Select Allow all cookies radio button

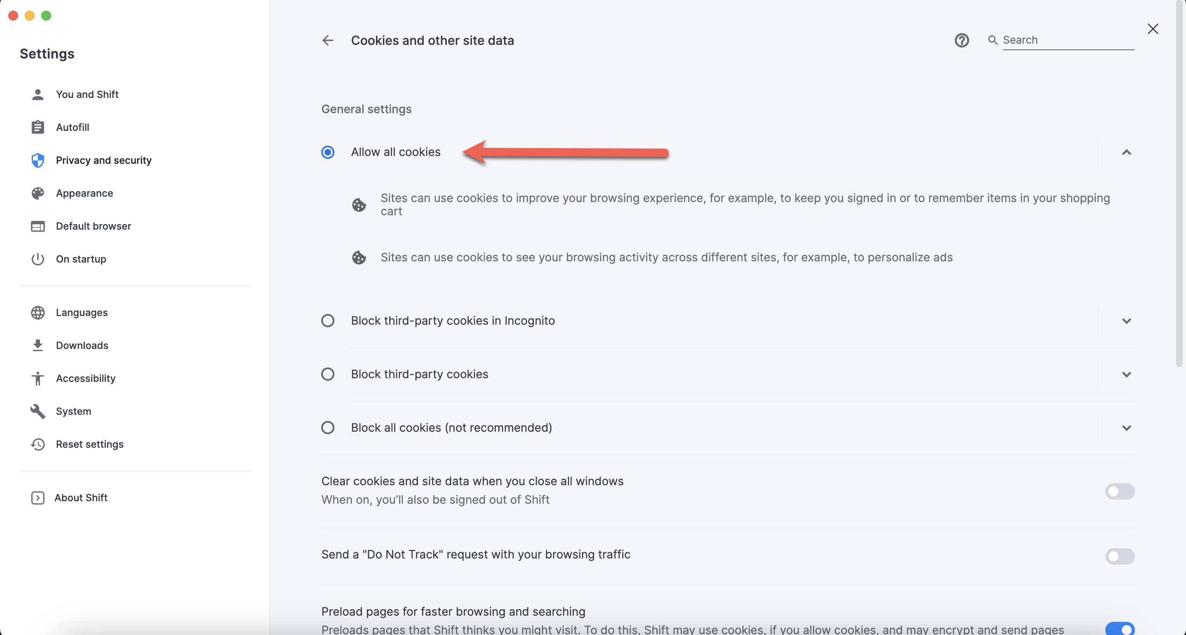tap(328, 152)
